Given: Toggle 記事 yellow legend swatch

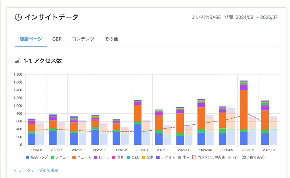Looking at the screenshot, I should 143,157.
